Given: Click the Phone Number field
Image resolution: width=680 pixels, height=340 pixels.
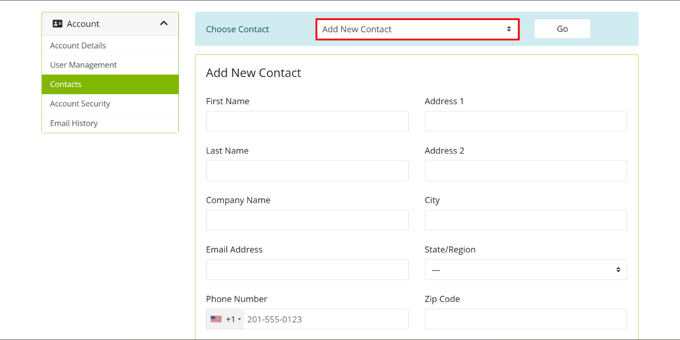Looking at the screenshot, I should coord(325,319).
